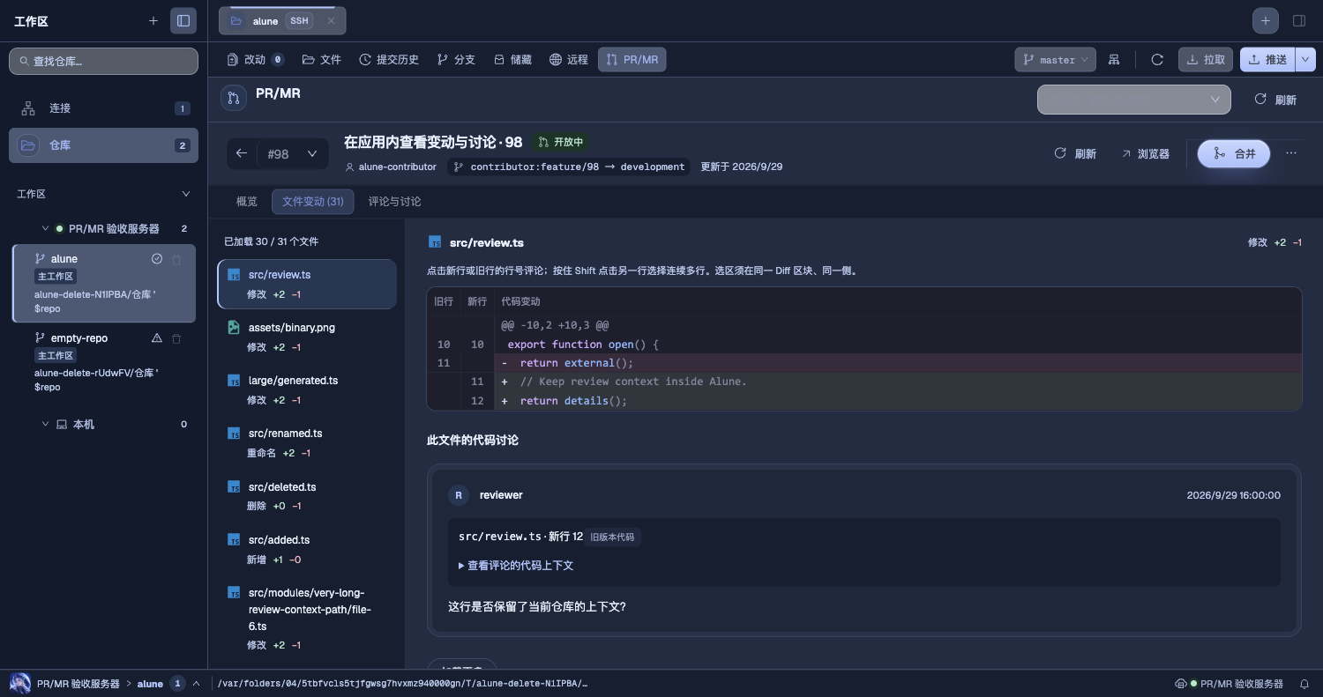1323x697 pixels.
Task: Toggle the right side panel
Action: [1298, 21]
